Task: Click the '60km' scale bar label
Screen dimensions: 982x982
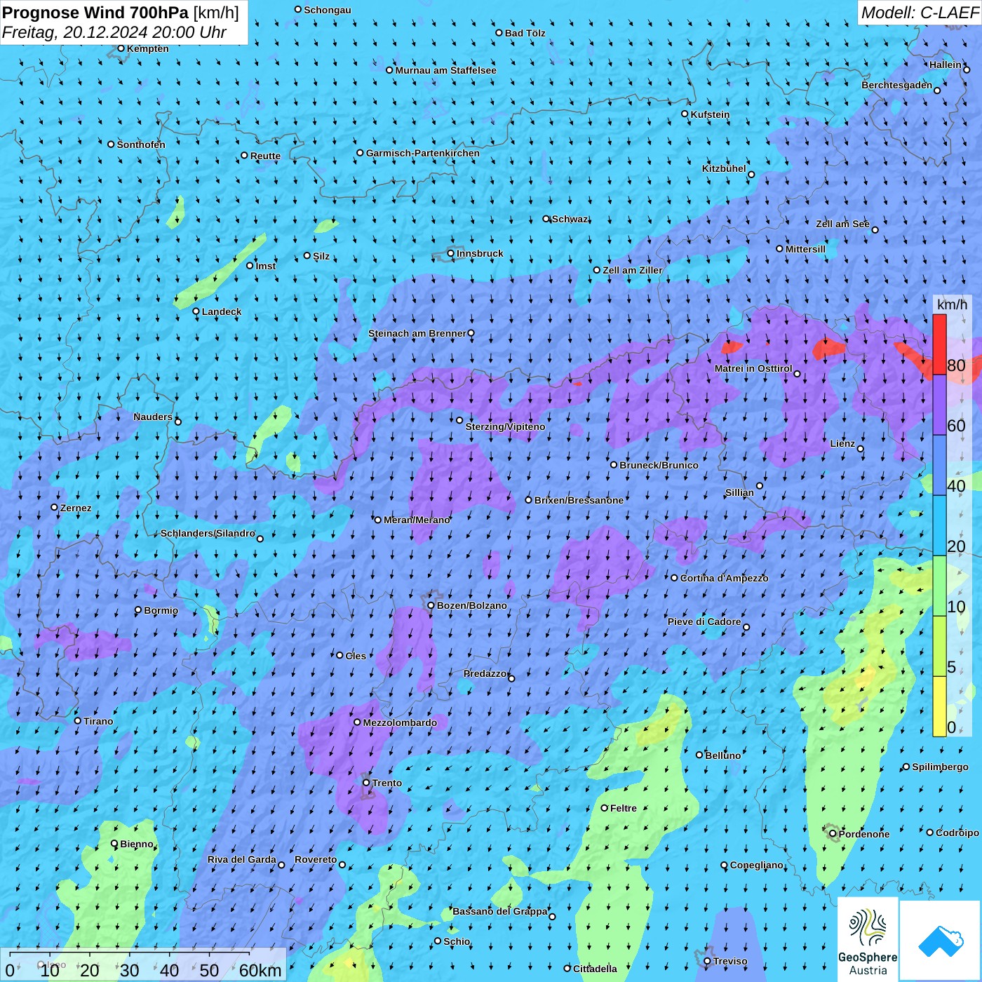Action: [260, 971]
